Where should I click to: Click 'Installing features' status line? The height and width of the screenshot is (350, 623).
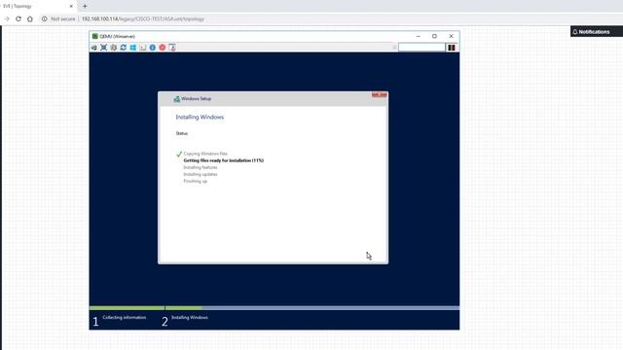tap(201, 167)
